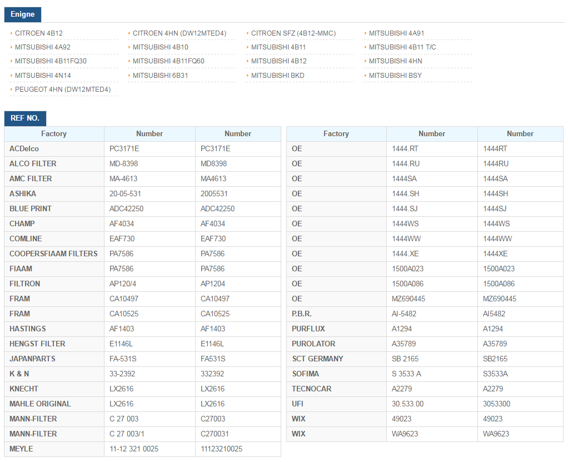Click the MITSUBISHI 4B11 T/C link
This screenshot has width=568, height=462.
(402, 47)
